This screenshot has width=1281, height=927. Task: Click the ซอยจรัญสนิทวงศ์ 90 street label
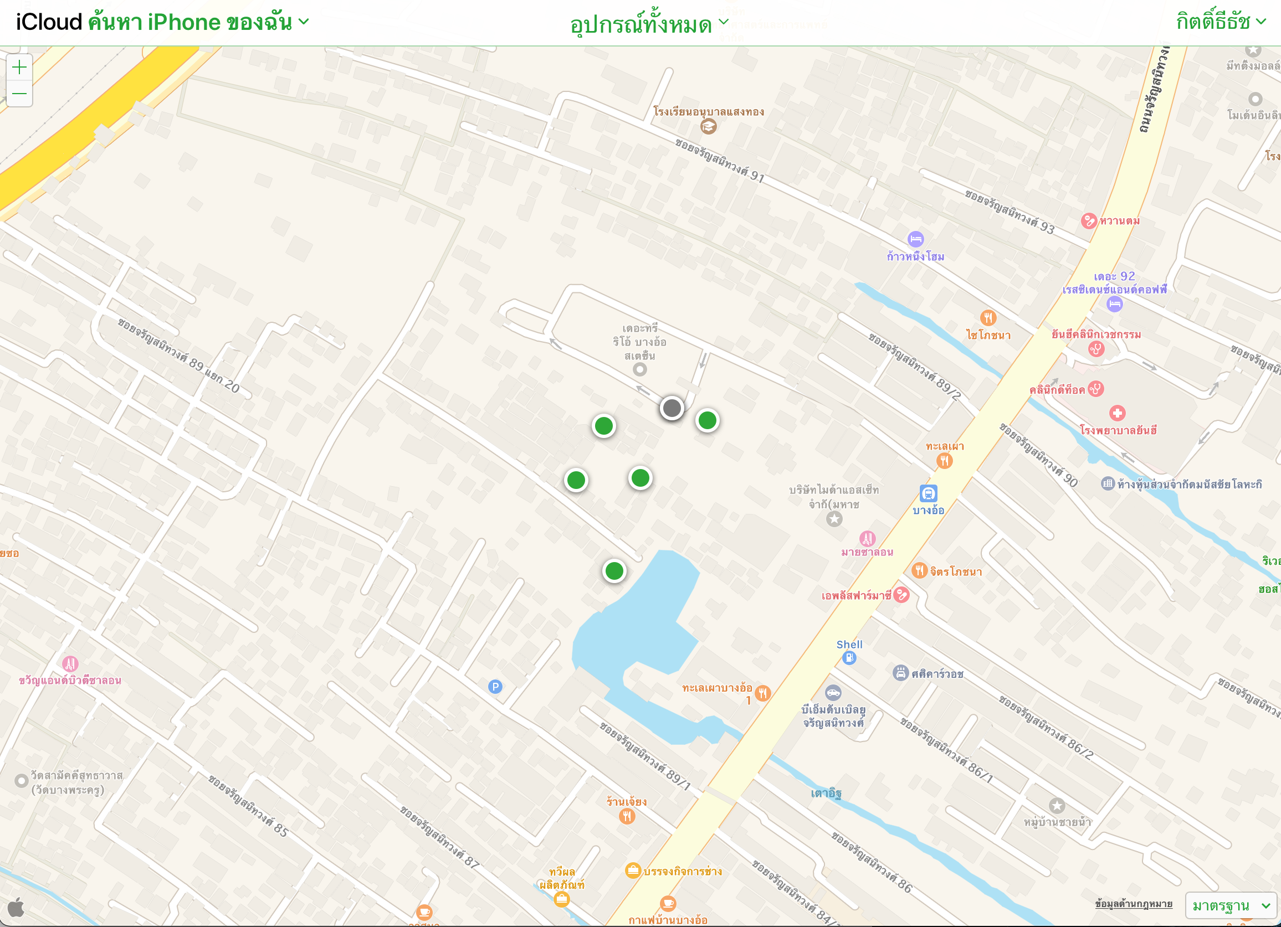[x=1038, y=455]
